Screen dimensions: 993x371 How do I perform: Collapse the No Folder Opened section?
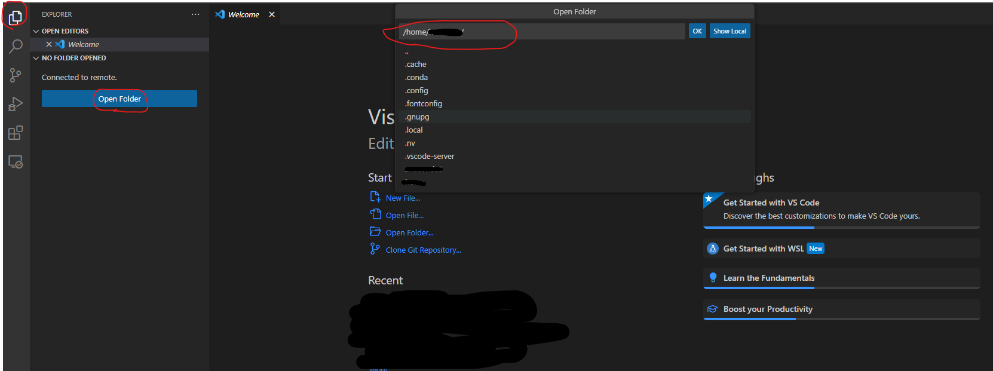pyautogui.click(x=36, y=58)
